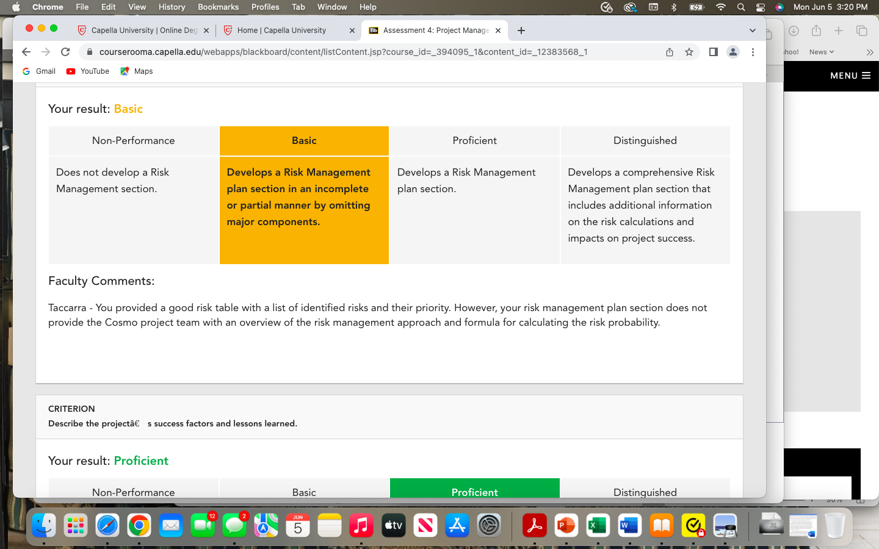Open the Bookmarks menu

[219, 7]
